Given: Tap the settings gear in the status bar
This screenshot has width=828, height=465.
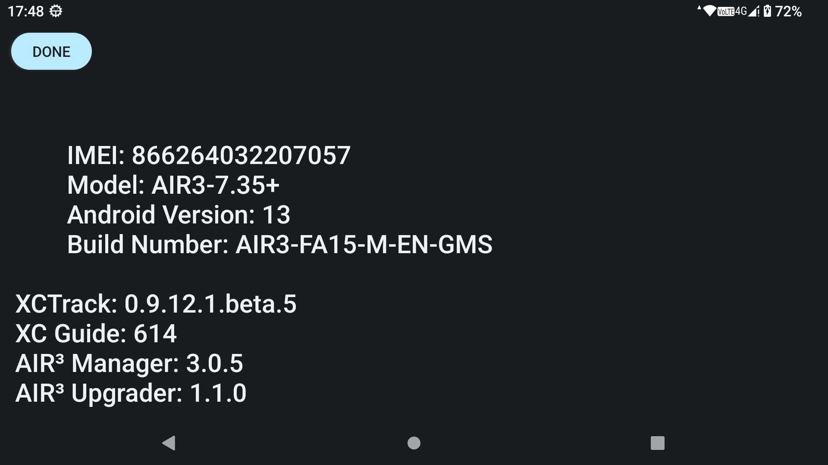Looking at the screenshot, I should point(56,11).
